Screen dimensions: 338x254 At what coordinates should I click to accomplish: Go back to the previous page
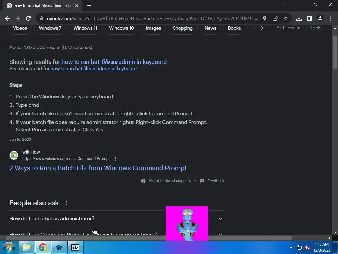(7, 19)
